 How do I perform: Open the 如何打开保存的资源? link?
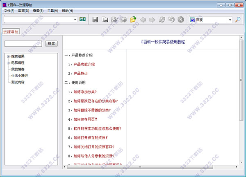tap(91, 138)
